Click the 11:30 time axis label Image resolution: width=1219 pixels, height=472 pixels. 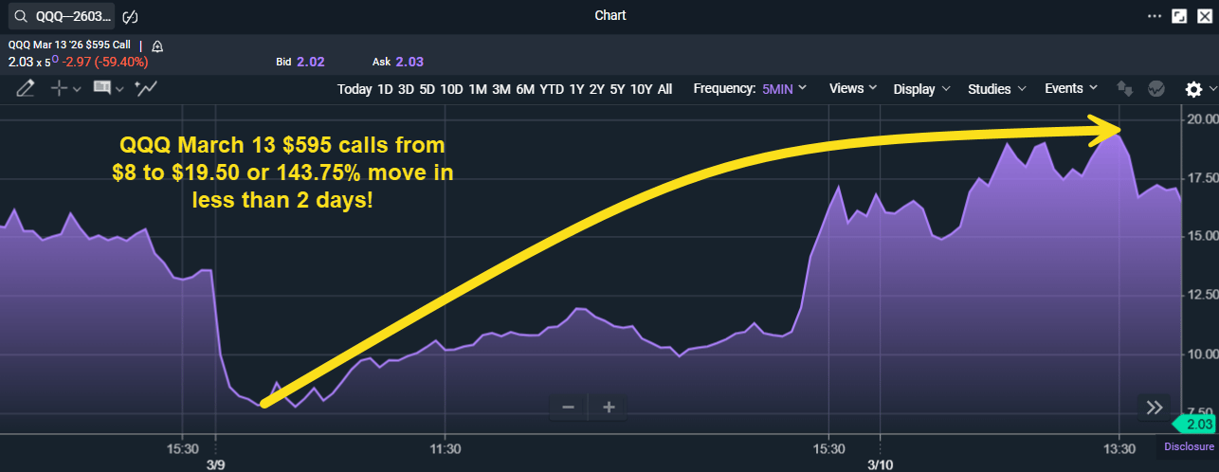click(x=445, y=448)
